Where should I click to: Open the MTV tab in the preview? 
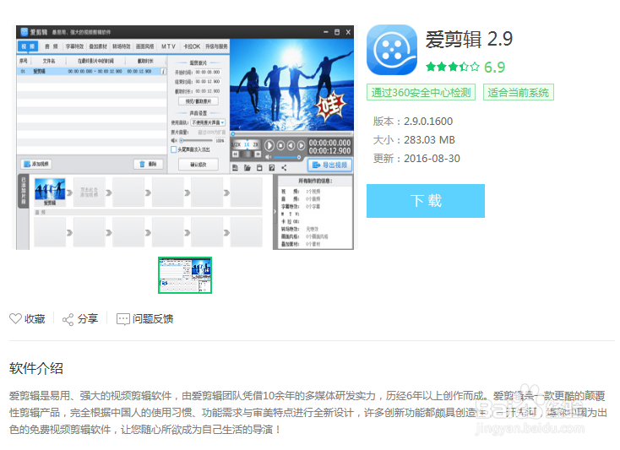pos(168,46)
